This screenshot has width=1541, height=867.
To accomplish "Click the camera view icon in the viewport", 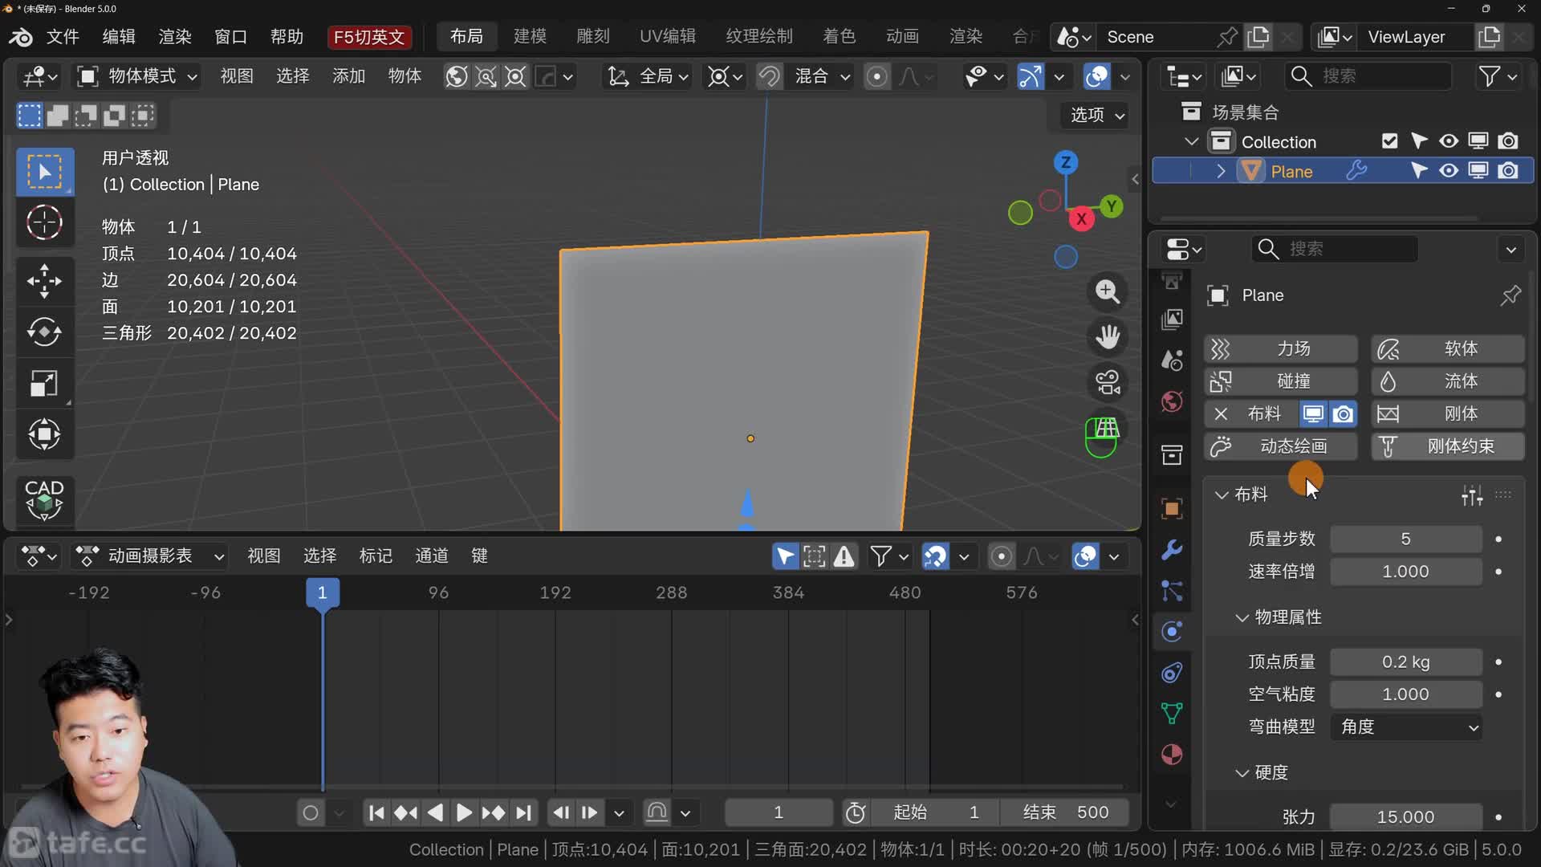I will (x=1108, y=383).
